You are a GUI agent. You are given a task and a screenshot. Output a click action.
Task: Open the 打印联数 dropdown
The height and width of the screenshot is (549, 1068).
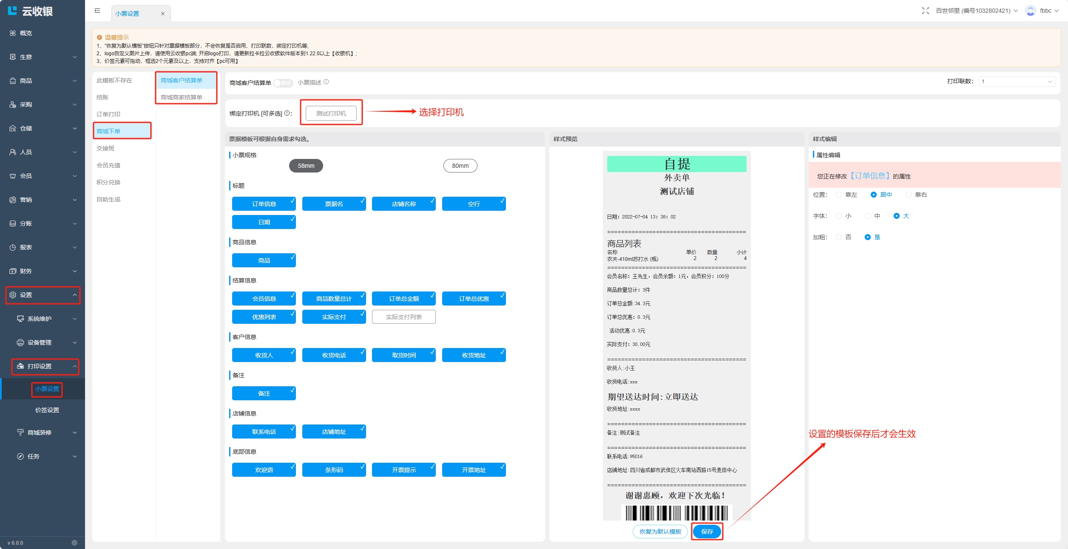pyautogui.click(x=1017, y=82)
